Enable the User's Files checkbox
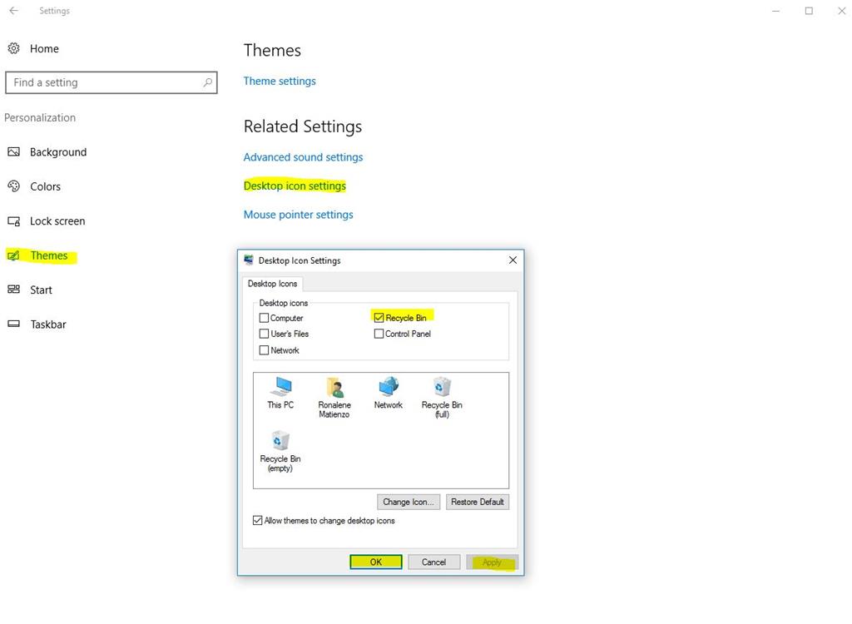 click(264, 334)
